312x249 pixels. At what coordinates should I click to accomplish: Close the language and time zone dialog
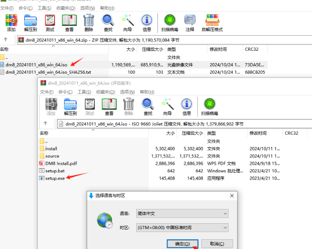pyautogui.click(x=232, y=196)
